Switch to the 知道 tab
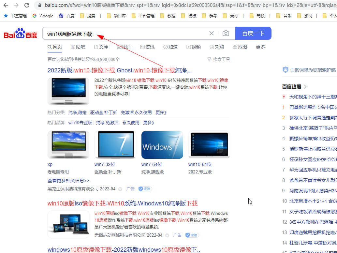The height and width of the screenshot is (253, 337). [170, 47]
